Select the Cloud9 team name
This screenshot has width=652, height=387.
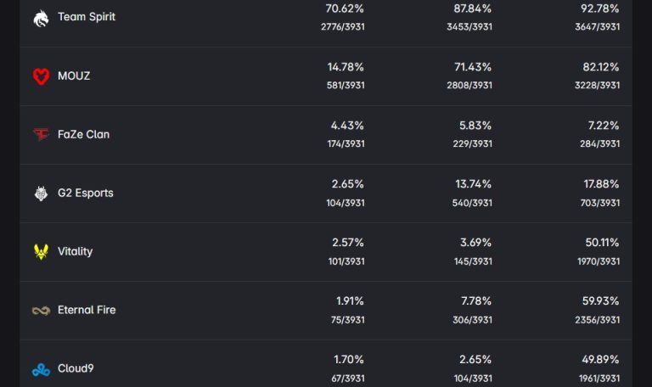click(x=76, y=368)
